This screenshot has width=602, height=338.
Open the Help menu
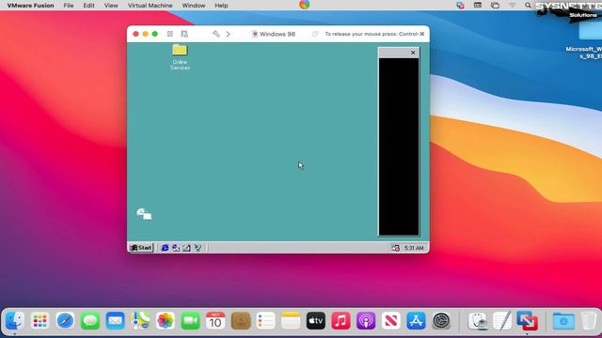221,6
